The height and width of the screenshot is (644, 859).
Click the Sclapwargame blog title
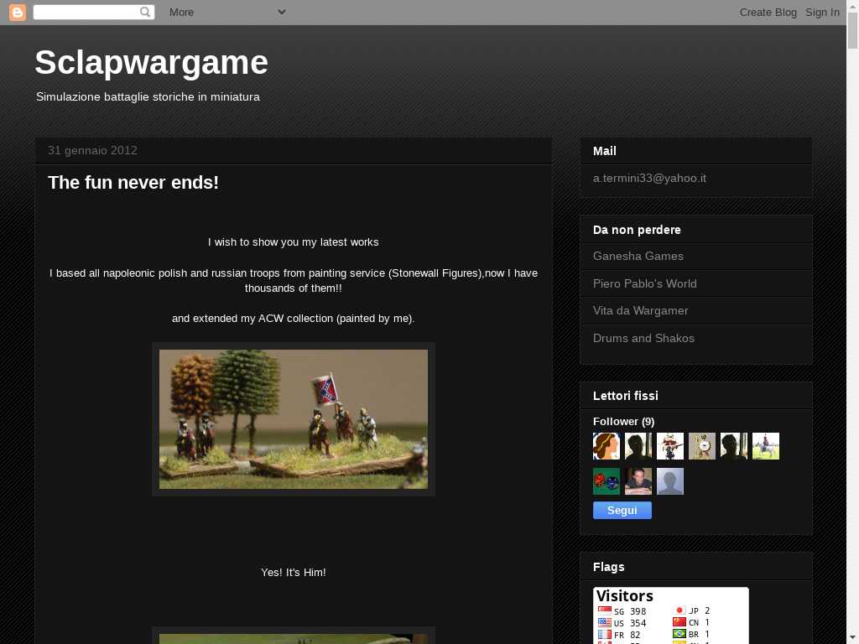click(151, 63)
